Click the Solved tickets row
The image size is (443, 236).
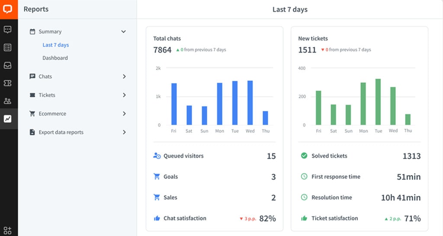[x=329, y=156]
